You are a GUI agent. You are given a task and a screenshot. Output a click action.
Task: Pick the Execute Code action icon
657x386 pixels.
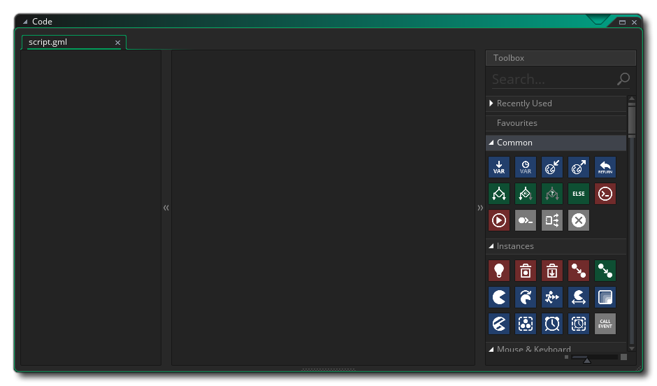[605, 194]
